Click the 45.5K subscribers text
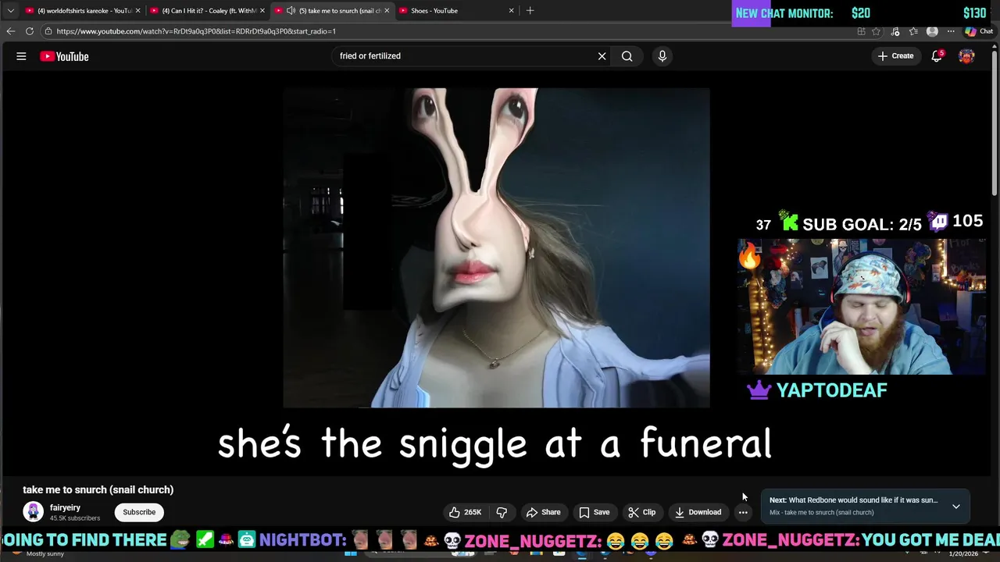Image resolution: width=1000 pixels, height=562 pixels. click(x=75, y=518)
